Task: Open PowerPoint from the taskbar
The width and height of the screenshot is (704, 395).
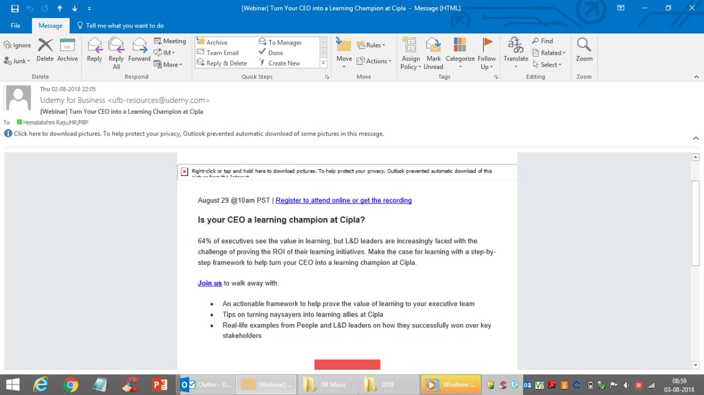Action: (160, 384)
